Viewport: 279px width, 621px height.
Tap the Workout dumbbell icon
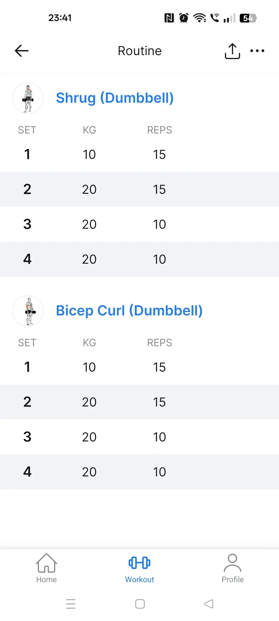139,563
